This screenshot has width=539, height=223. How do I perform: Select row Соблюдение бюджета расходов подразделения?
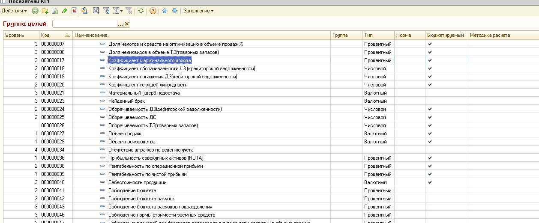point(271,207)
